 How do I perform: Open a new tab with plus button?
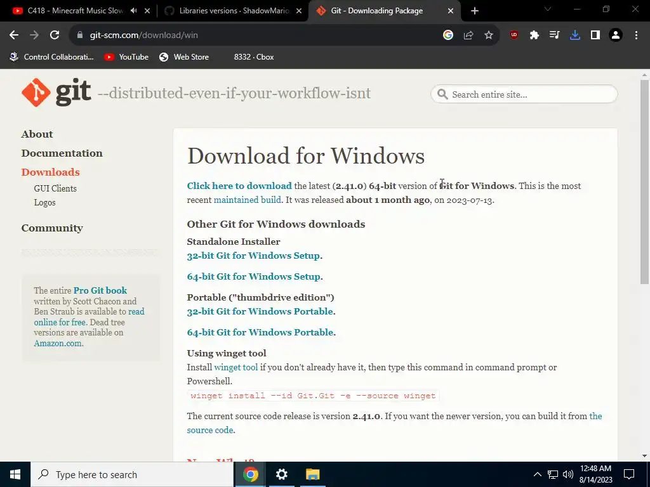475,11
